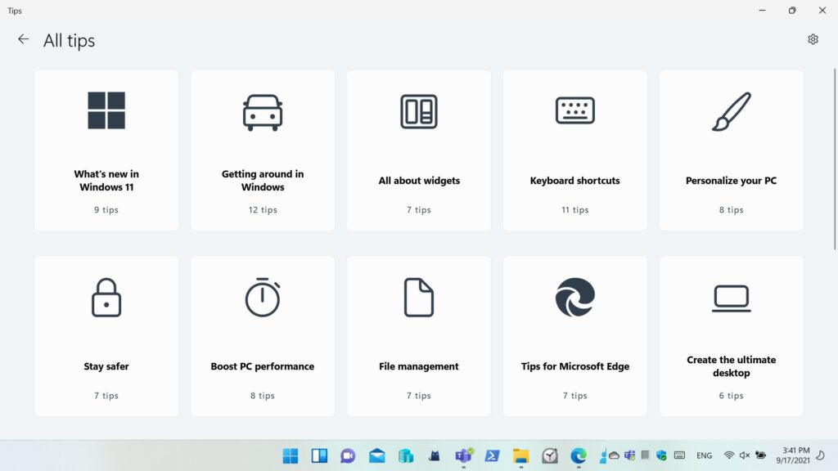The width and height of the screenshot is (838, 471).
Task: Open the clock and date in taskbar
Action: (x=795, y=455)
